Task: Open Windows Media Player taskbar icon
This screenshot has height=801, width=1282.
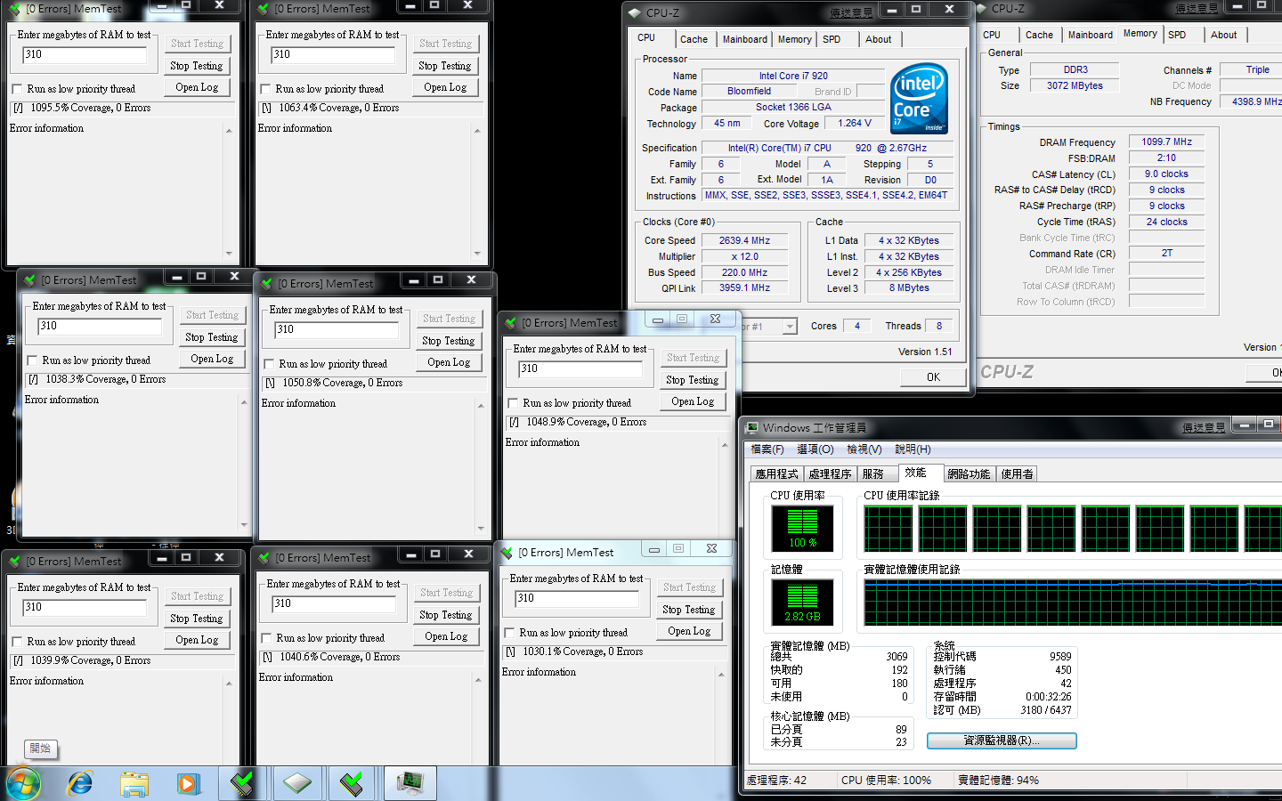Action: click(188, 783)
